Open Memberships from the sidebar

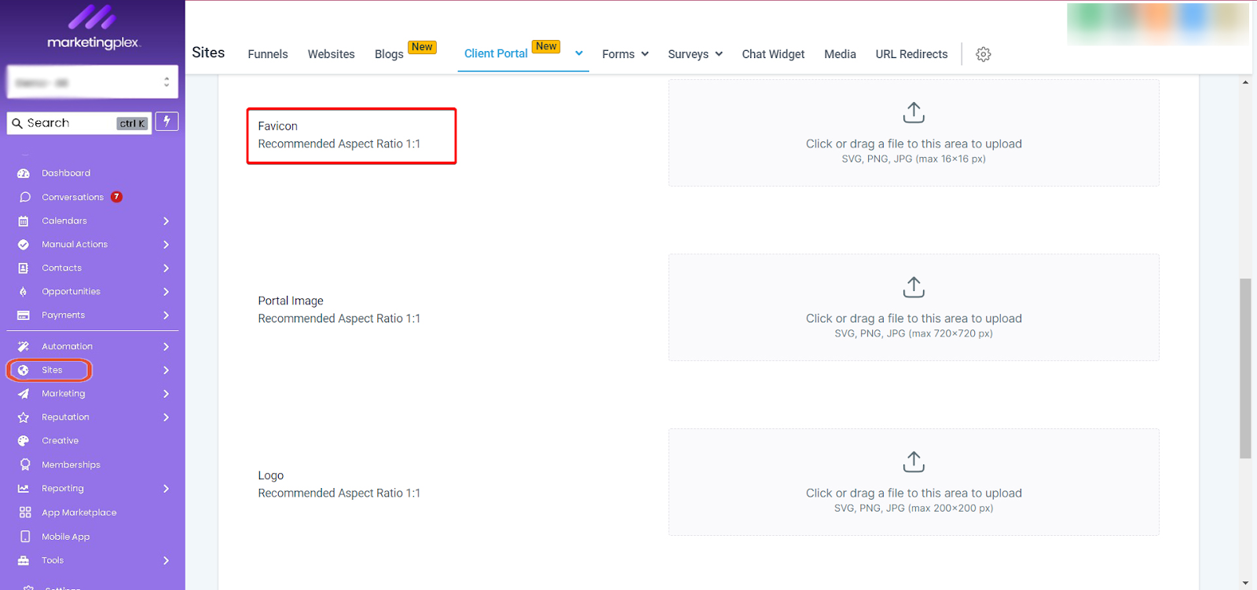tap(71, 464)
